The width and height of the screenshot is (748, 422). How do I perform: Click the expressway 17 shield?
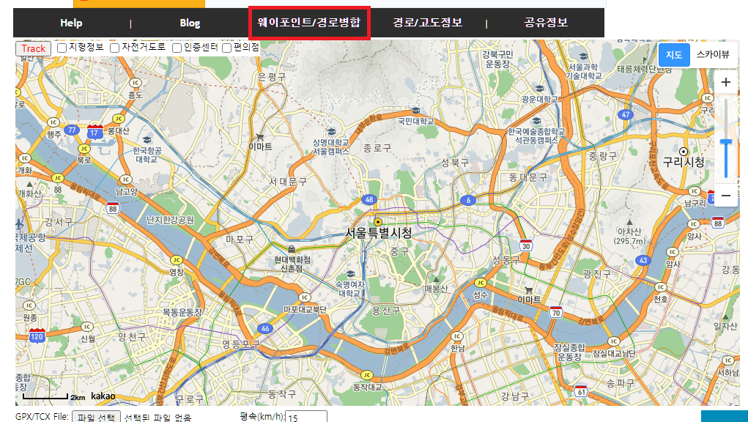95,132
